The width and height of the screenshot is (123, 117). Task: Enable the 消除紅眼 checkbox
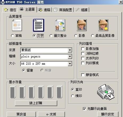(83, 54)
